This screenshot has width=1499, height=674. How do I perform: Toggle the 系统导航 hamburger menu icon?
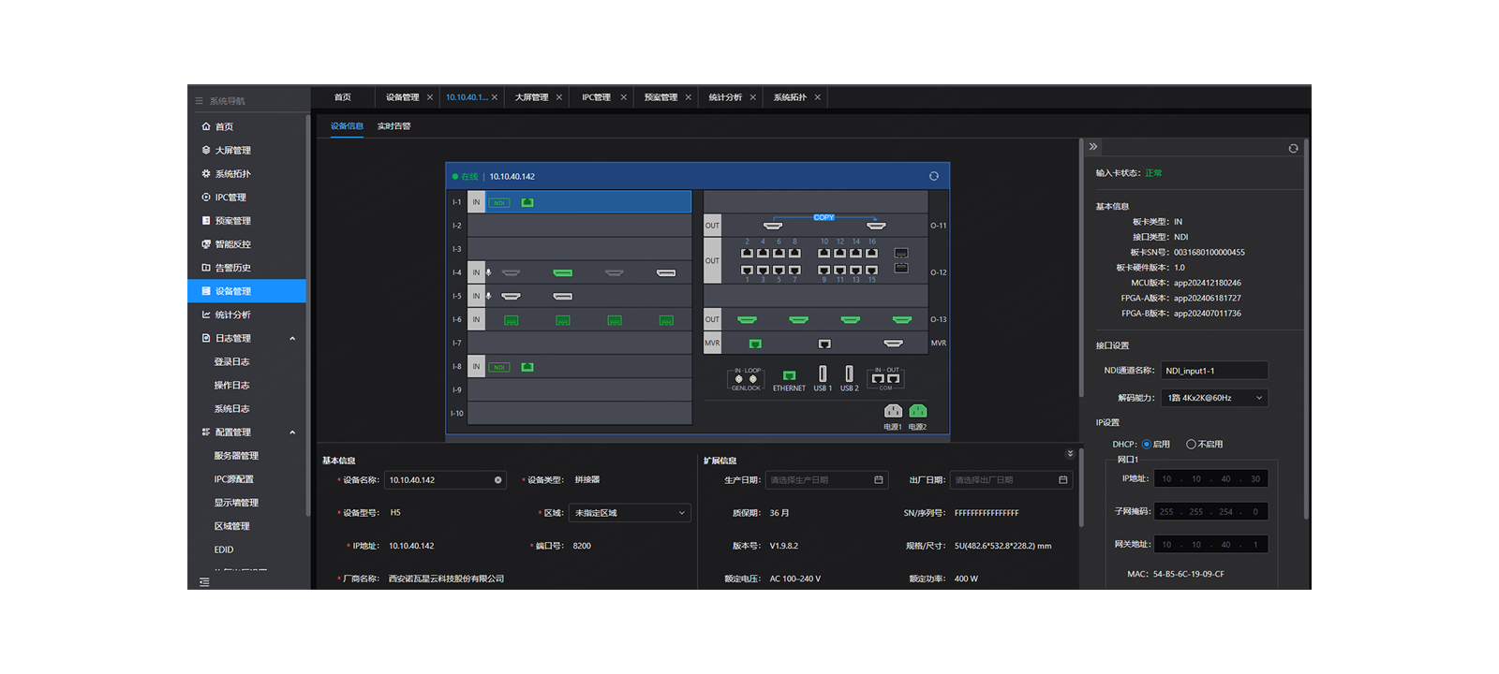coord(199,101)
